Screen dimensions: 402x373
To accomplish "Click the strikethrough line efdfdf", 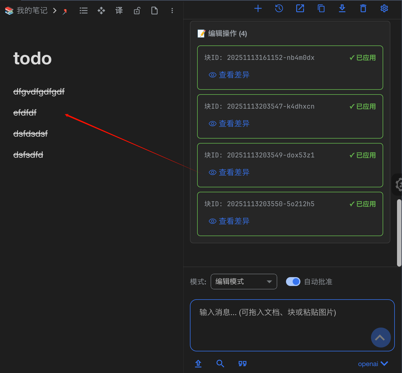I will coord(25,113).
